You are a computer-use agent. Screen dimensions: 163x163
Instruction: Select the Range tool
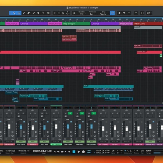pos(19,13)
